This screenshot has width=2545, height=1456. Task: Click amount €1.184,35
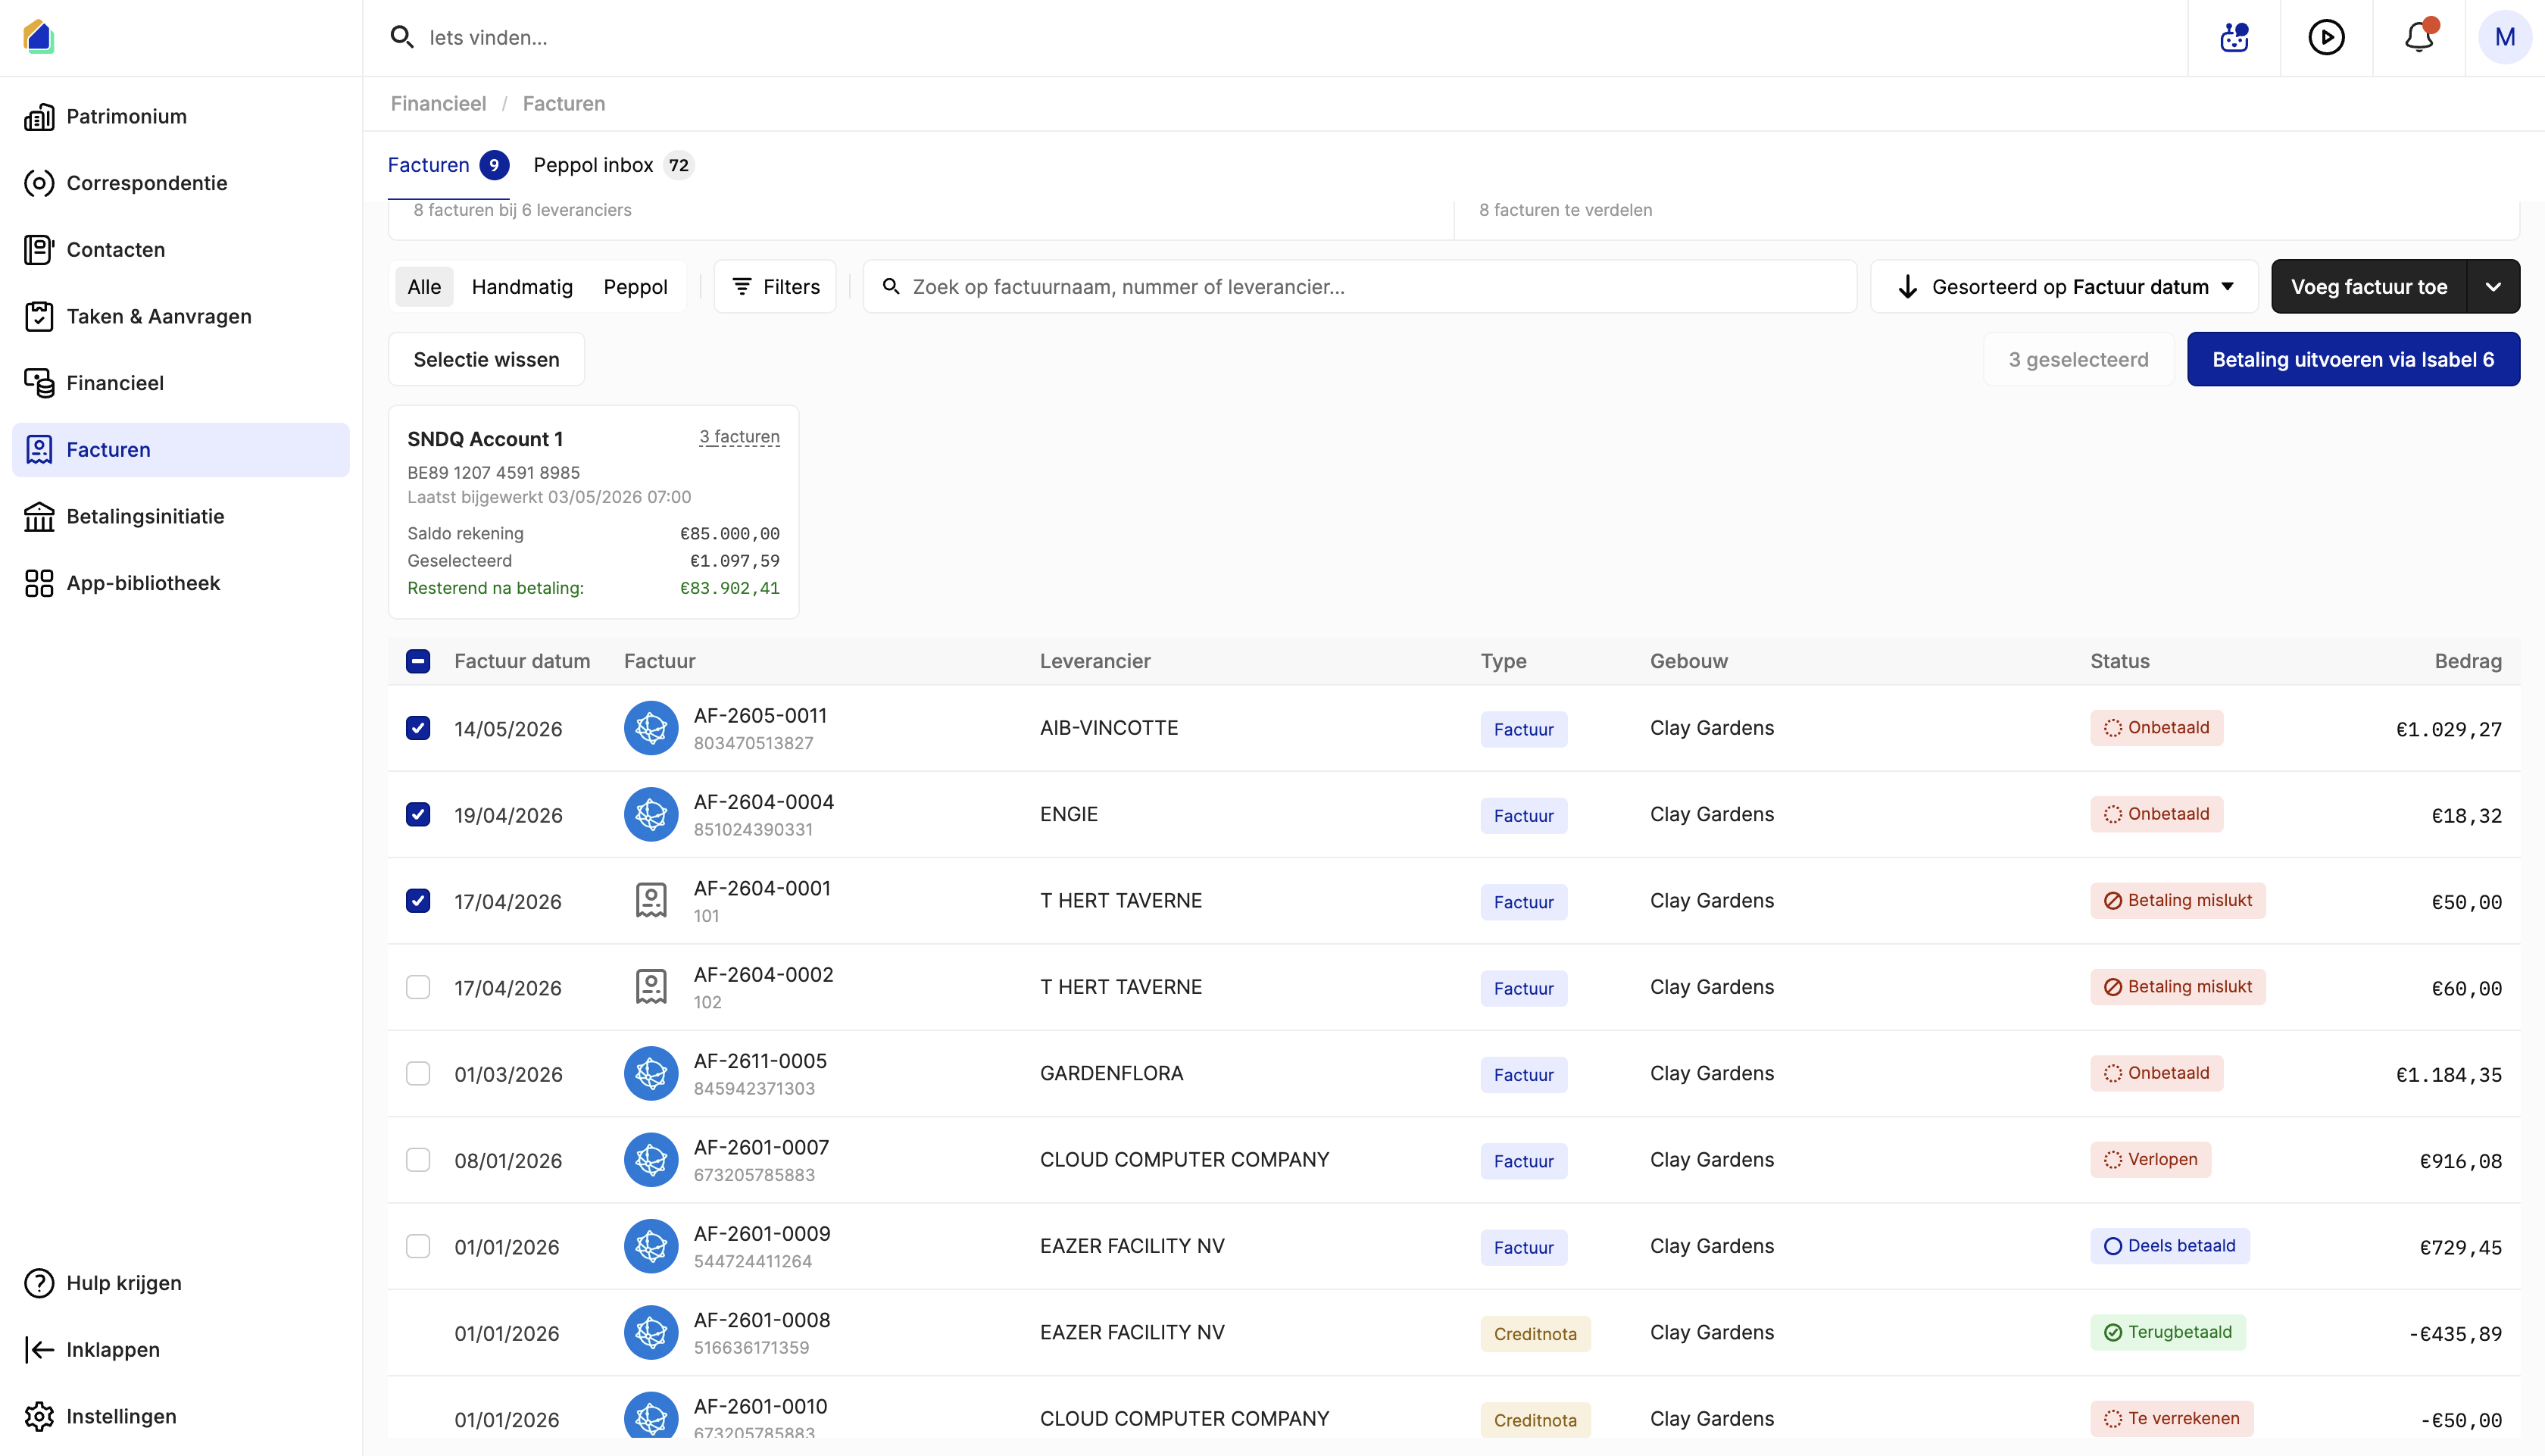click(x=2448, y=1075)
